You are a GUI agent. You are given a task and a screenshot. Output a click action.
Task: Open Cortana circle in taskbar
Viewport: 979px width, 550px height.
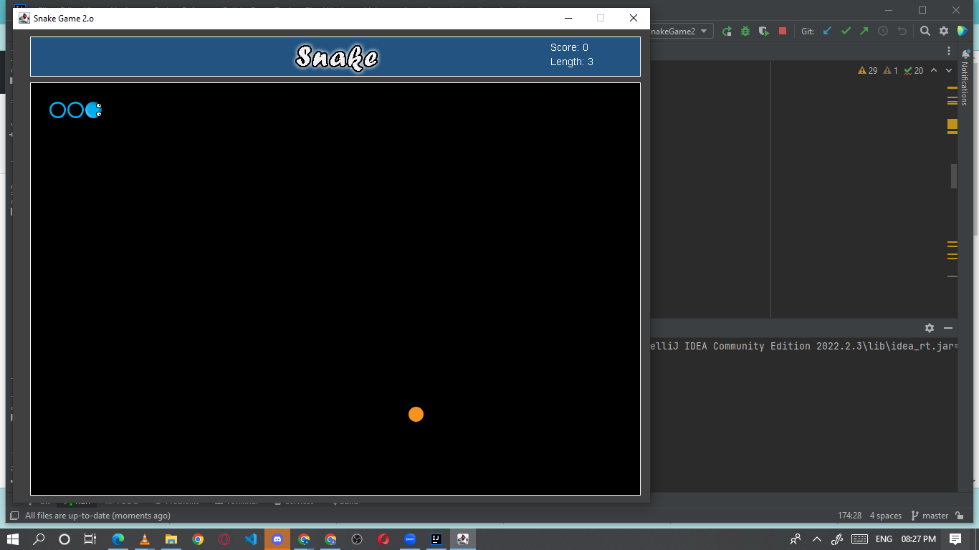[x=65, y=539]
